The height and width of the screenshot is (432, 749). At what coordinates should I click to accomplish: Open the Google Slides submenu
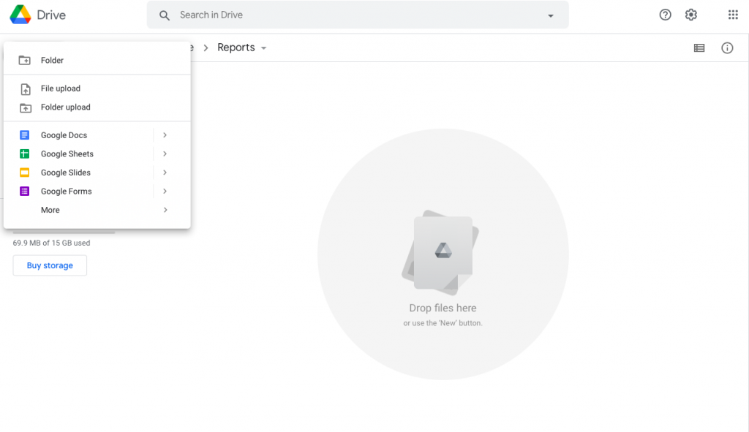click(x=165, y=173)
